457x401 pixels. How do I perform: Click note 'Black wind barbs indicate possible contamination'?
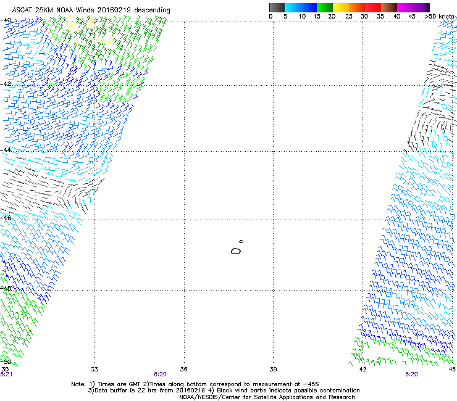click(288, 391)
